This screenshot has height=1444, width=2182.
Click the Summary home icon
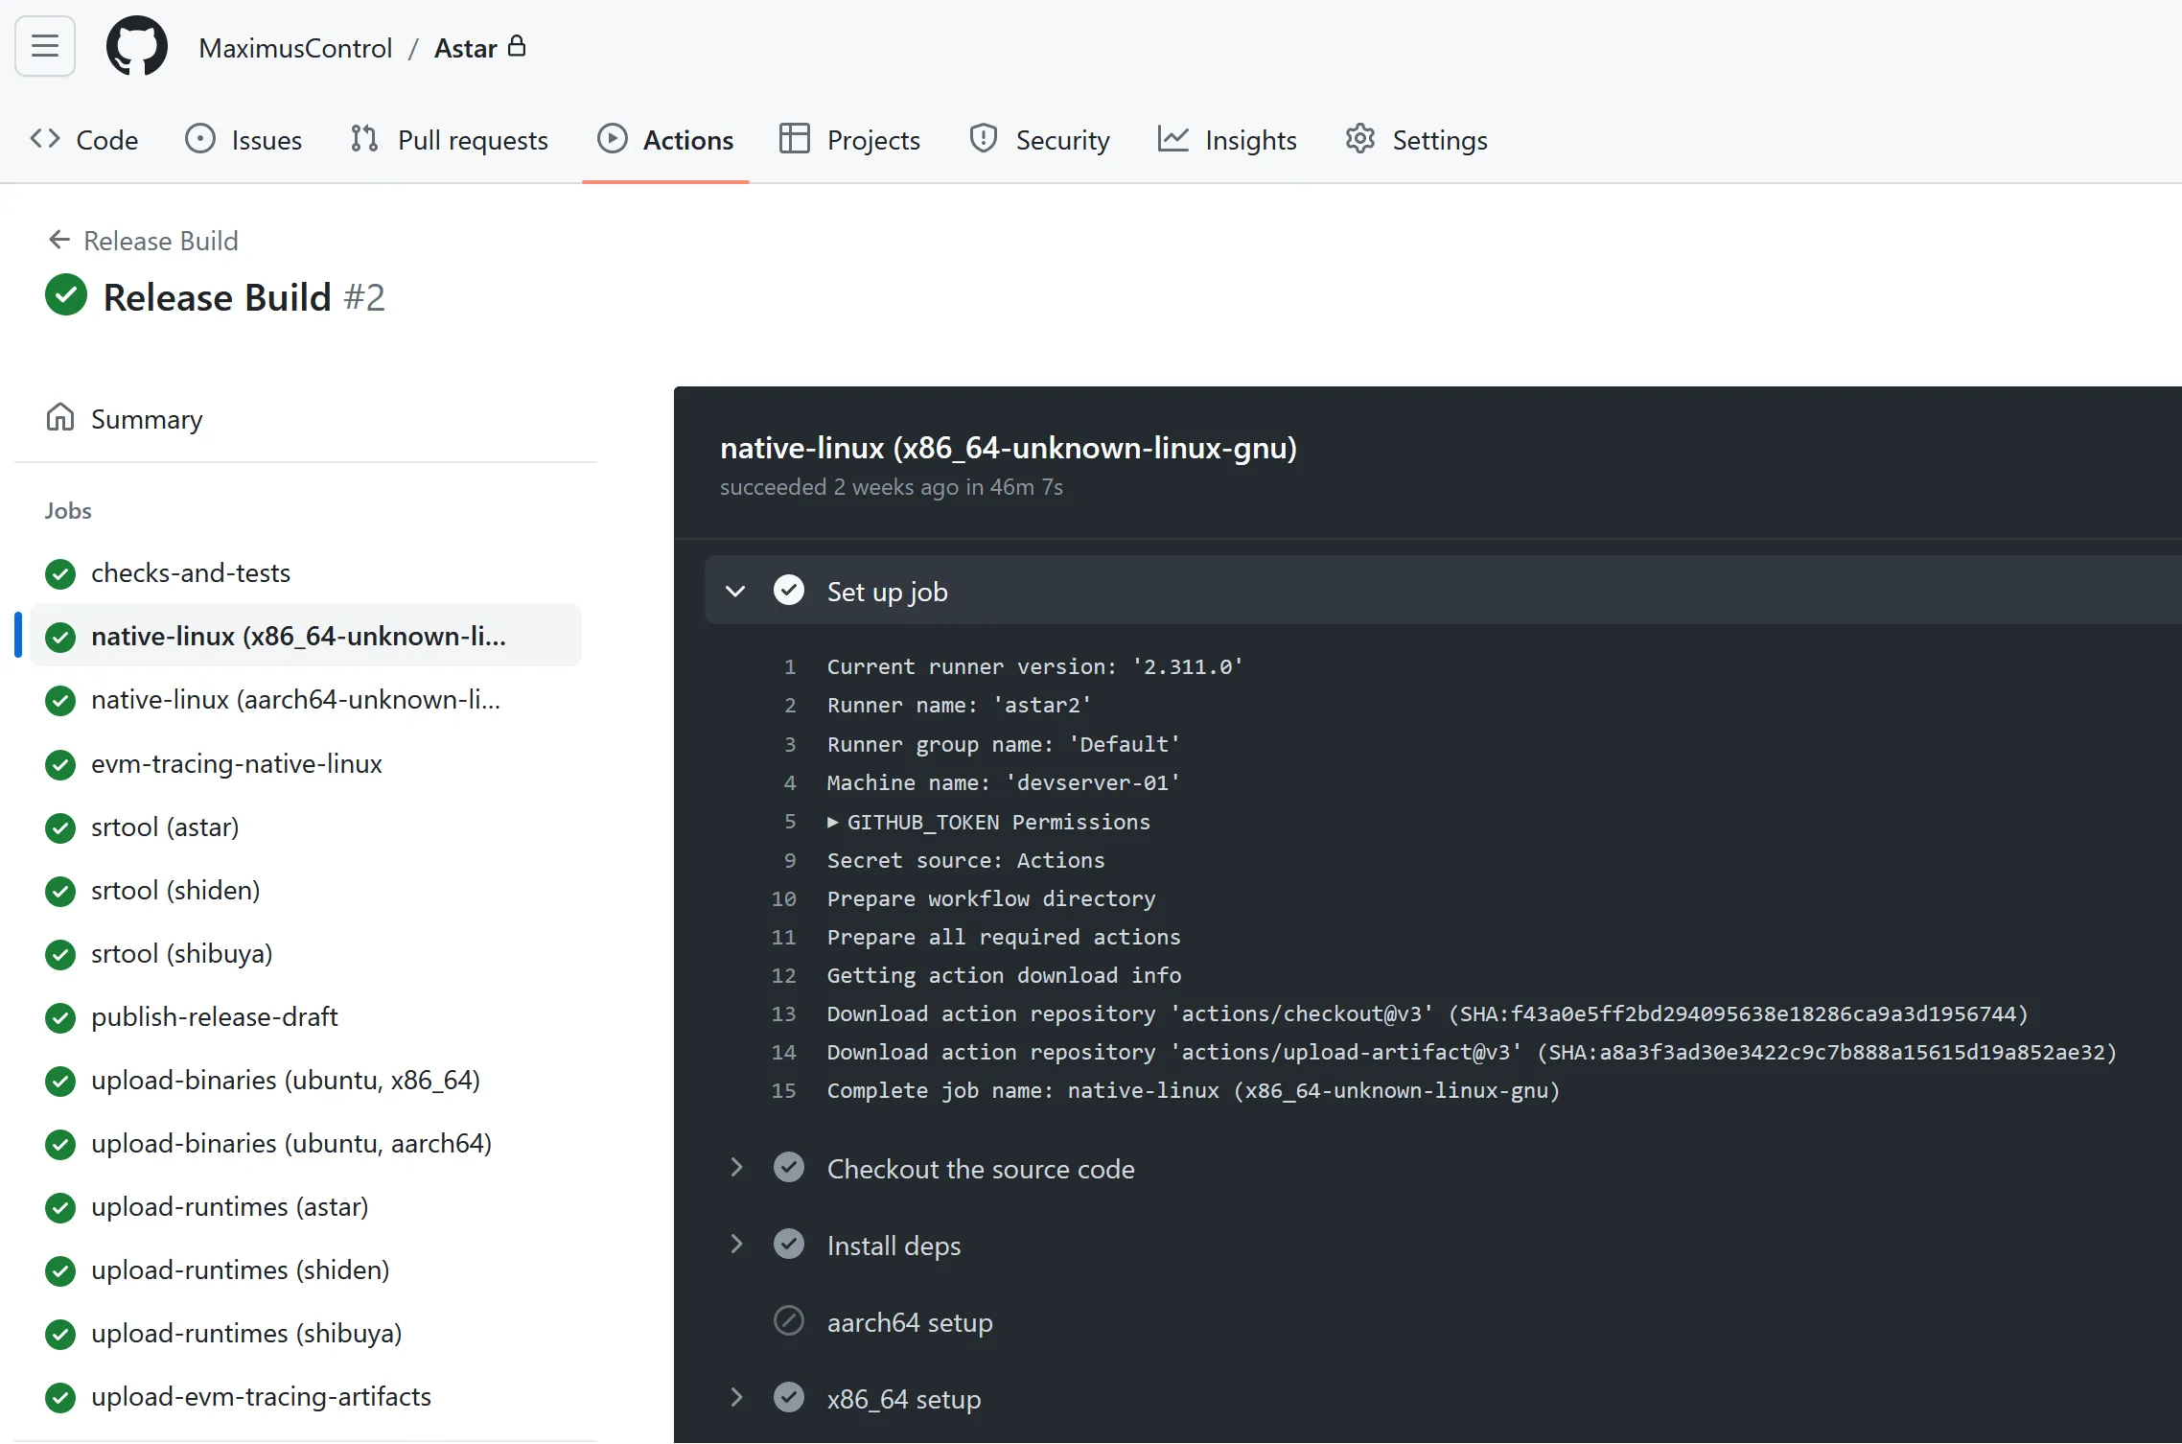point(60,418)
